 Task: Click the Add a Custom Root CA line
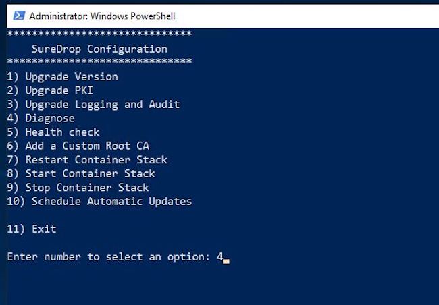[78, 146]
